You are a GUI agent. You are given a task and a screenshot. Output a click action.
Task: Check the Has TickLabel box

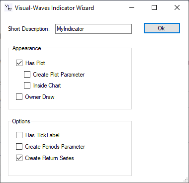click(x=19, y=135)
